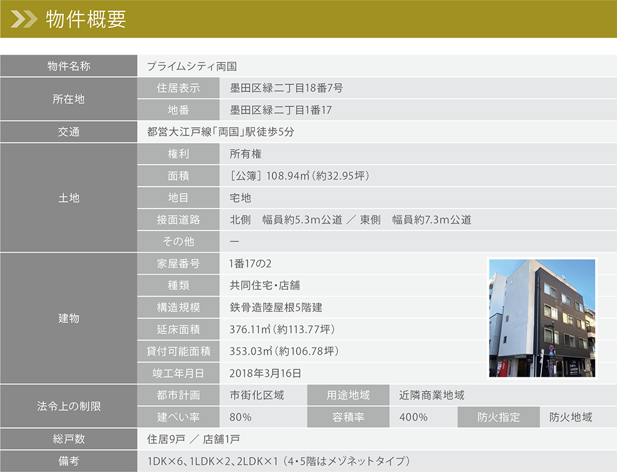Select the structure text 鉄骨造陸屋根5階建
Screen dimensions: 617x472
pyautogui.click(x=276, y=308)
